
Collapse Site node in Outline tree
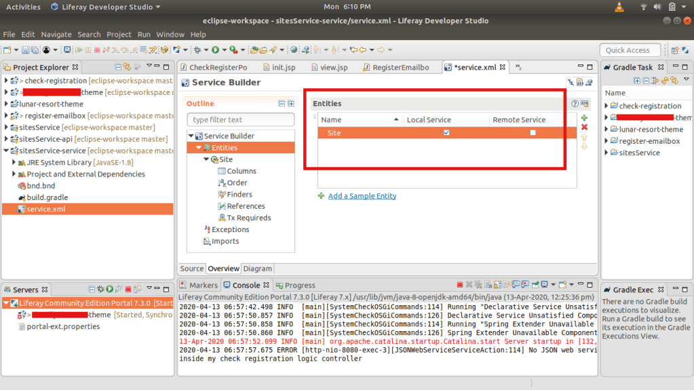click(x=206, y=159)
